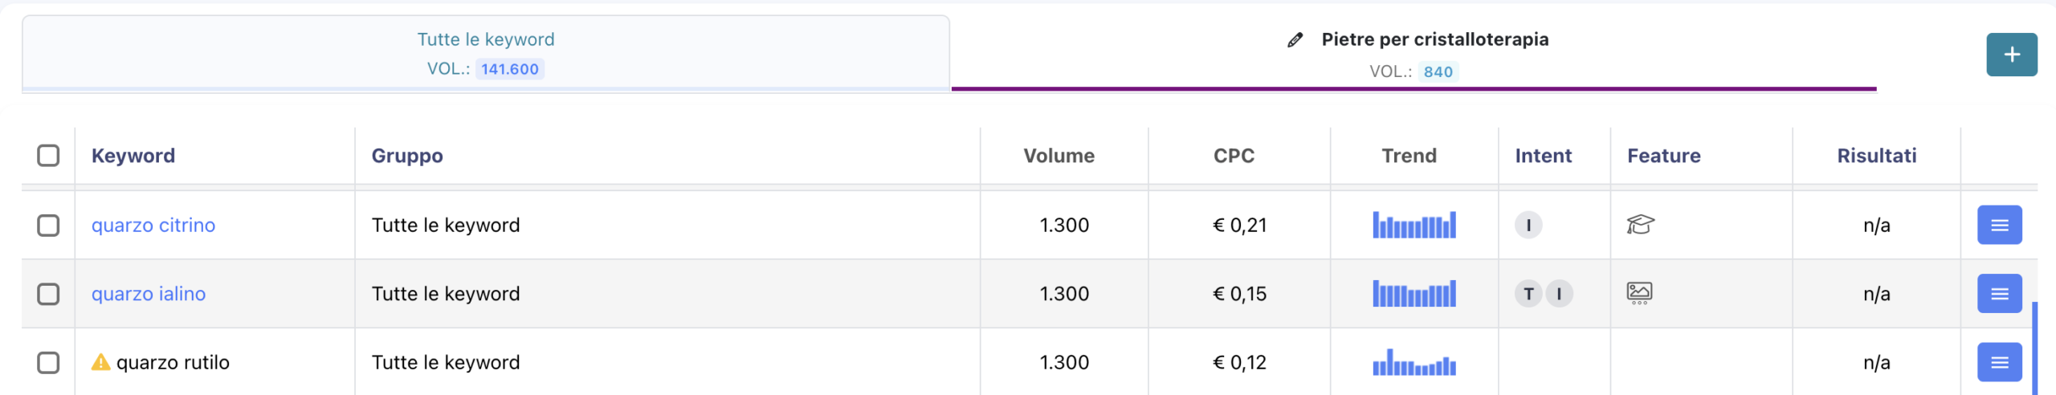The image size is (2056, 395).
Task: Open the row menu for quarzo ialino
Action: pyautogui.click(x=1999, y=294)
